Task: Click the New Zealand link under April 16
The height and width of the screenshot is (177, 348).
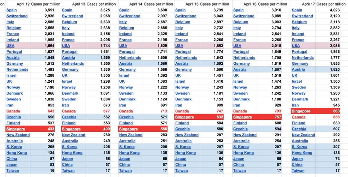Action: pyautogui.click(x=245, y=135)
